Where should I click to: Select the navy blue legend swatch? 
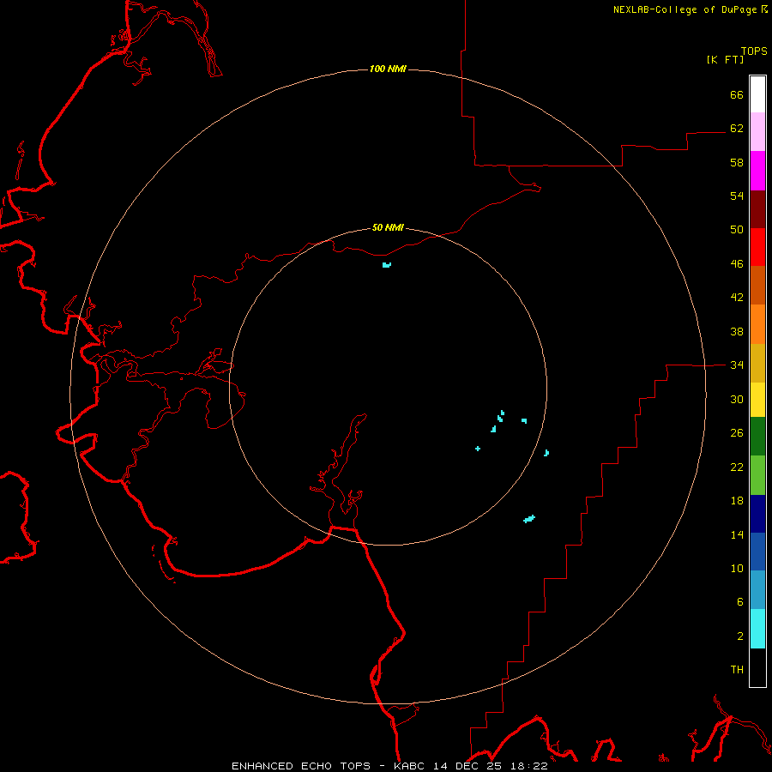click(x=757, y=514)
